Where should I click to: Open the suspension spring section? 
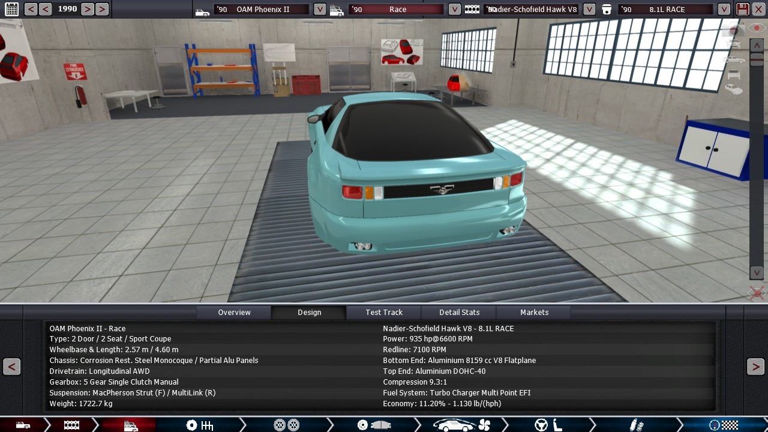click(636, 425)
